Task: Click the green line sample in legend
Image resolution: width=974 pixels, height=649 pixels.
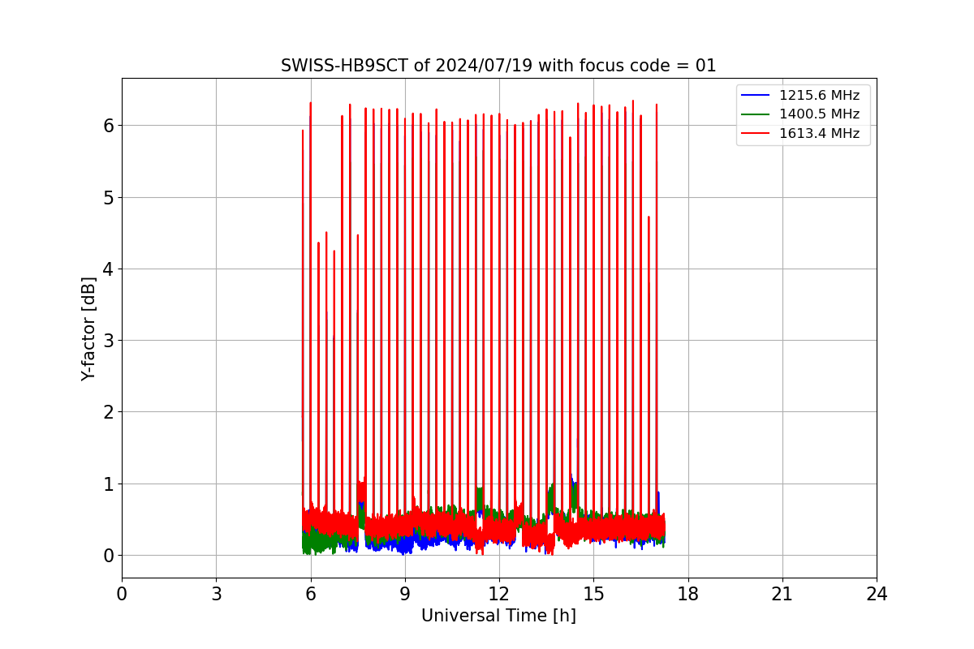Action: (756, 114)
